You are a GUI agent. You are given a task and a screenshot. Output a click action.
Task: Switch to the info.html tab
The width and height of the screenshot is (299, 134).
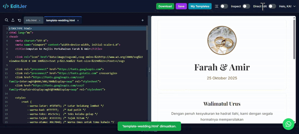pyautogui.click(x=31, y=20)
